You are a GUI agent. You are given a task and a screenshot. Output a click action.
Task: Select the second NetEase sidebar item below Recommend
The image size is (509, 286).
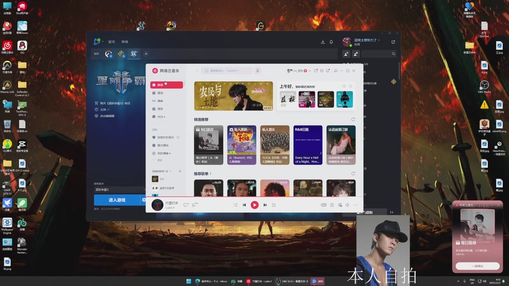click(x=167, y=93)
